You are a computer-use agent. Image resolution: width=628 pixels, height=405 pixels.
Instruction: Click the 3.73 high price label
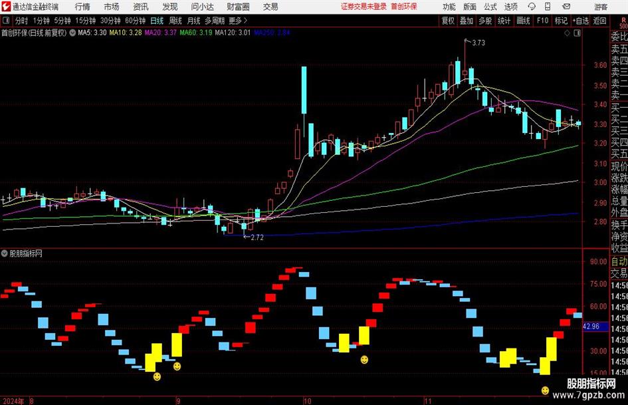click(478, 43)
